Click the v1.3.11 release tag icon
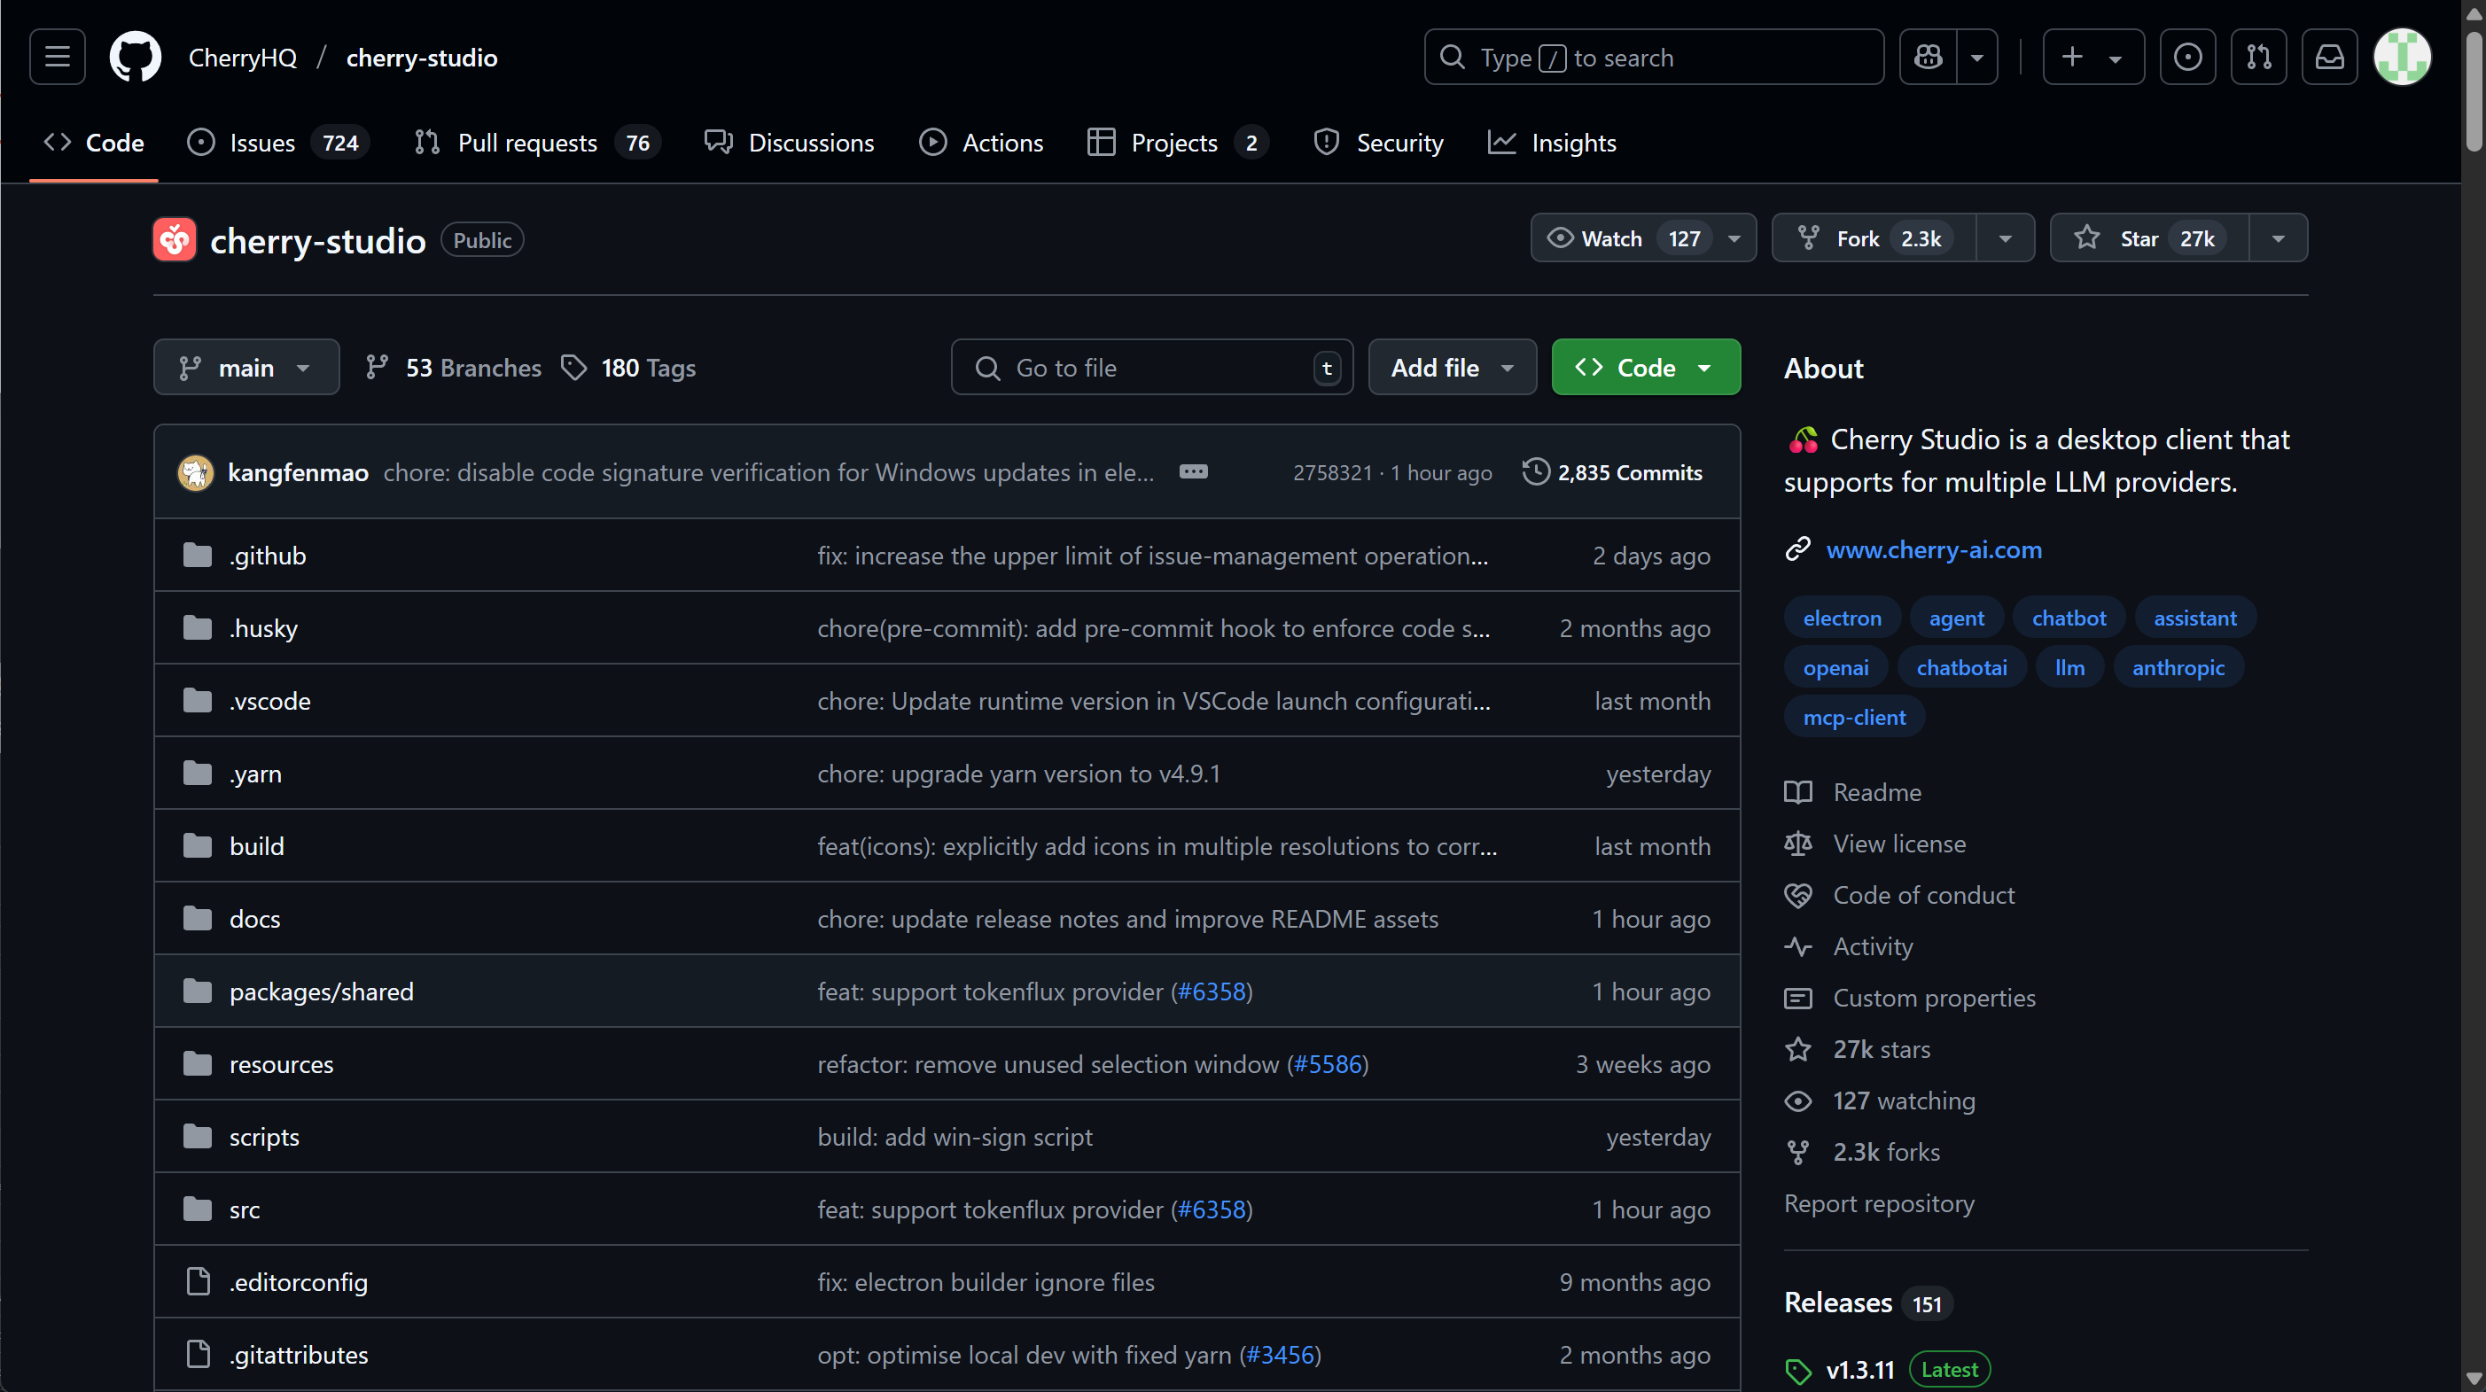This screenshot has width=2486, height=1392. pos(1798,1371)
